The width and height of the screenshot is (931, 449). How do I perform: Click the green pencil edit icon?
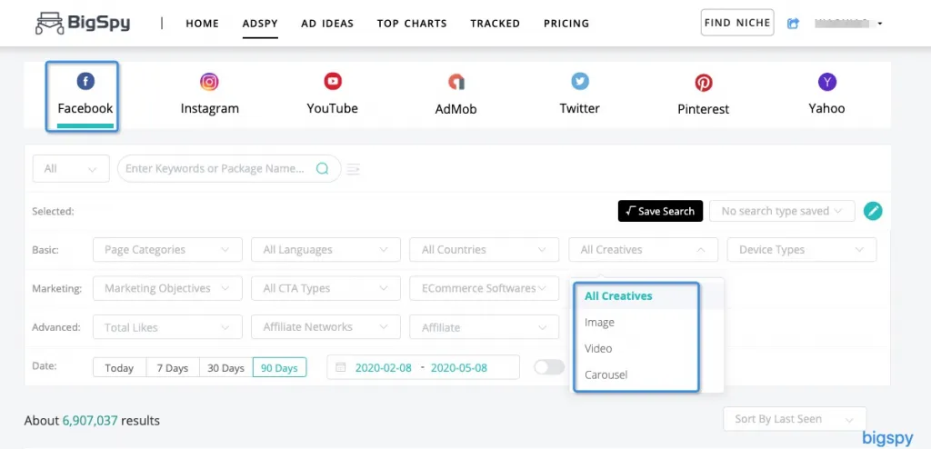873,211
